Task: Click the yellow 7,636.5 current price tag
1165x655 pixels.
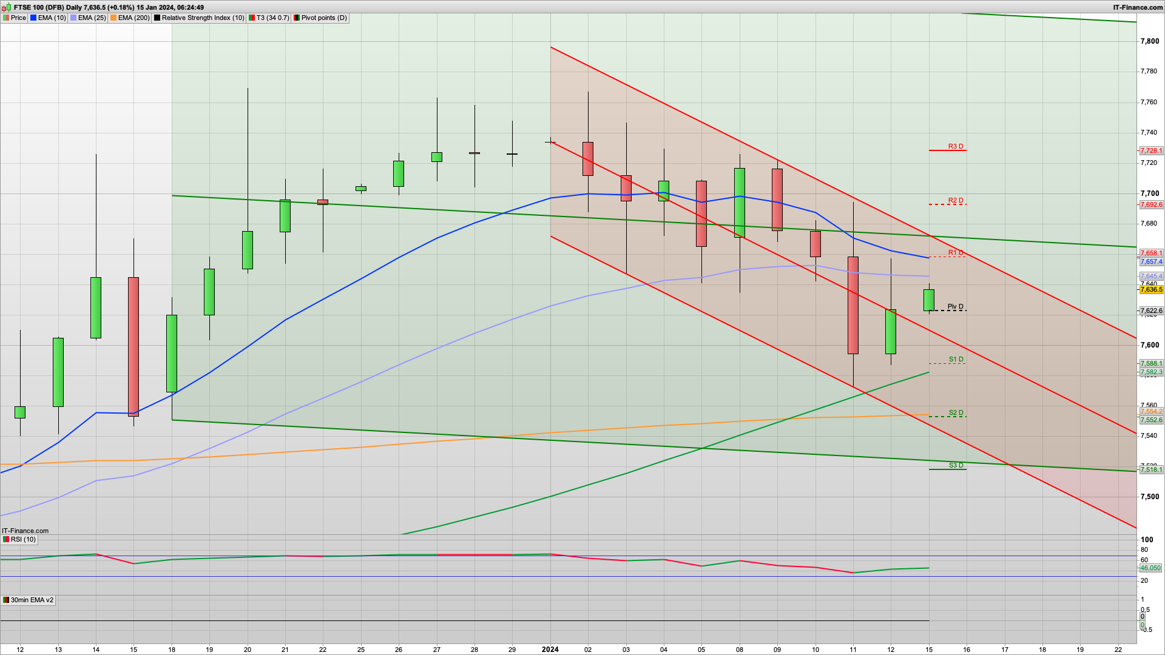Action: tap(1151, 289)
